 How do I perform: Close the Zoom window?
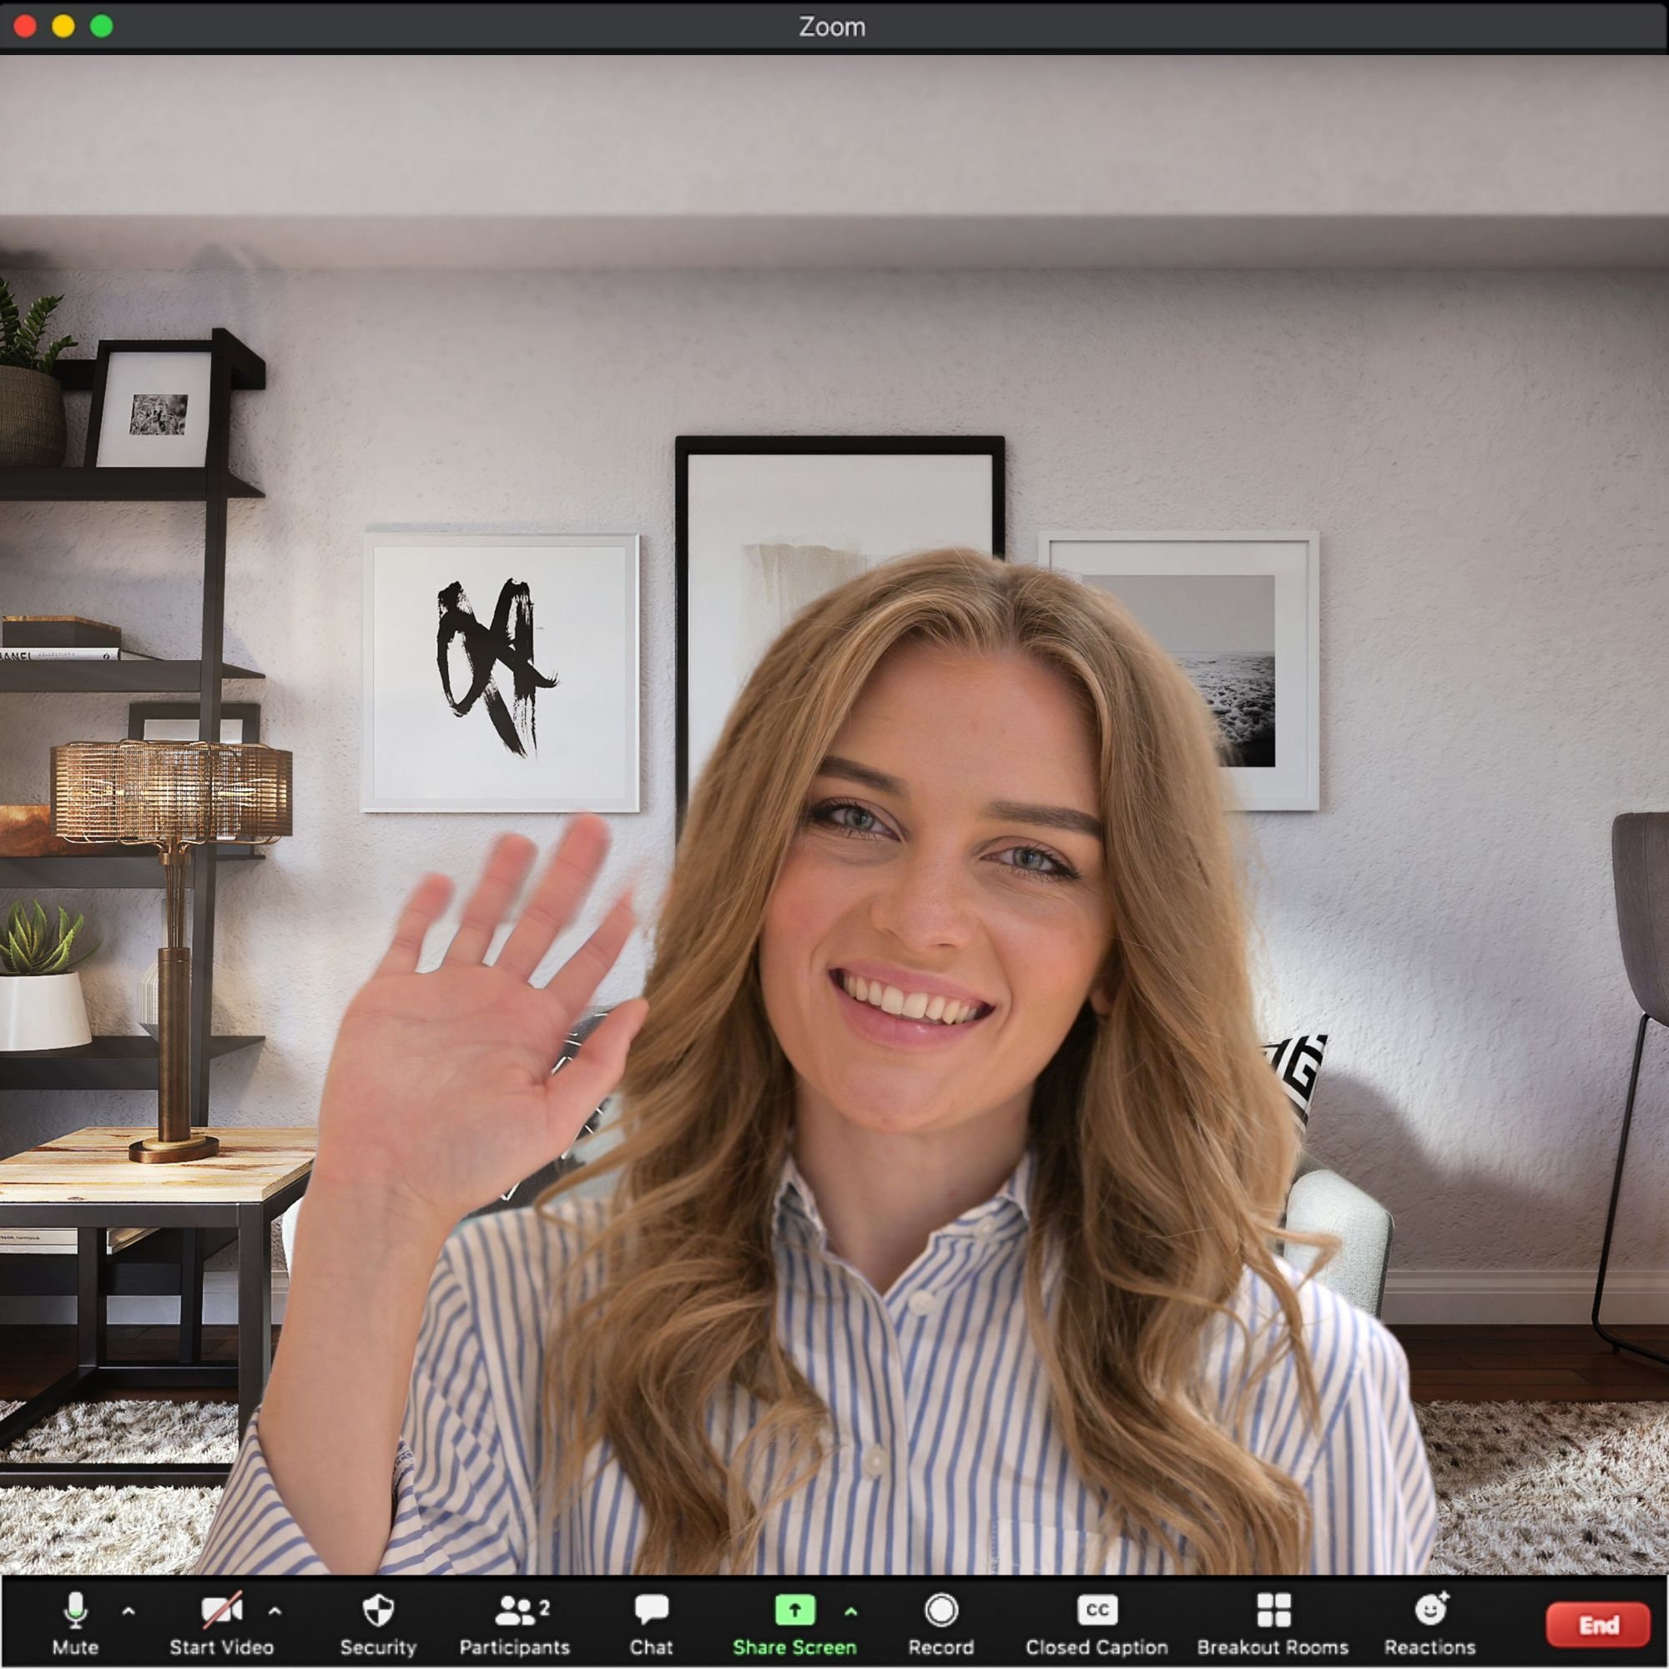[x=23, y=27]
